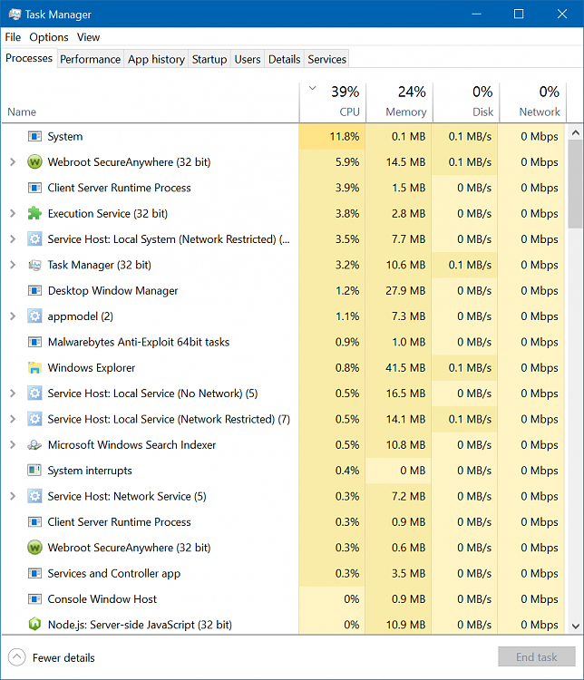Expand Microsoft Windows Search Indexer group
This screenshot has width=584, height=680.
click(x=13, y=445)
